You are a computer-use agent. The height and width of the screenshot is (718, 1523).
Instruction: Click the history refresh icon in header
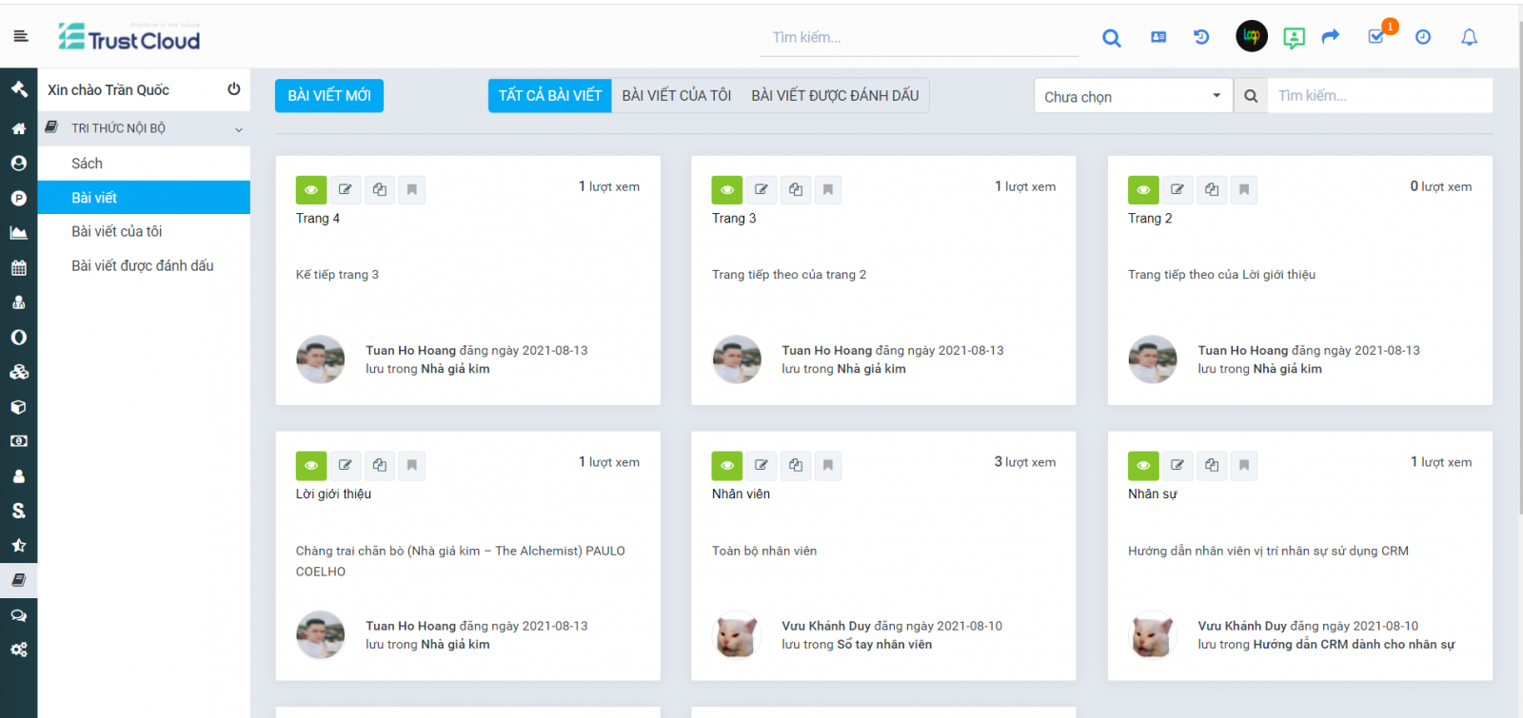click(x=1201, y=37)
